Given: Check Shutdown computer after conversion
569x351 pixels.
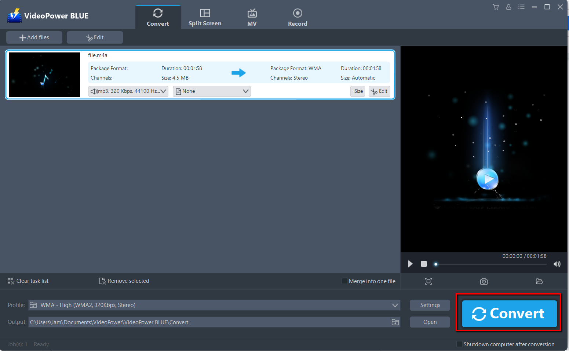Looking at the screenshot, I should point(459,344).
